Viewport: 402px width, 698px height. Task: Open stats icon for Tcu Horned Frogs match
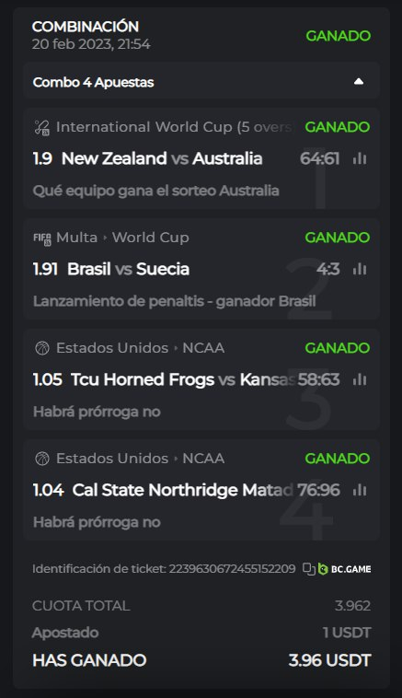(360, 379)
